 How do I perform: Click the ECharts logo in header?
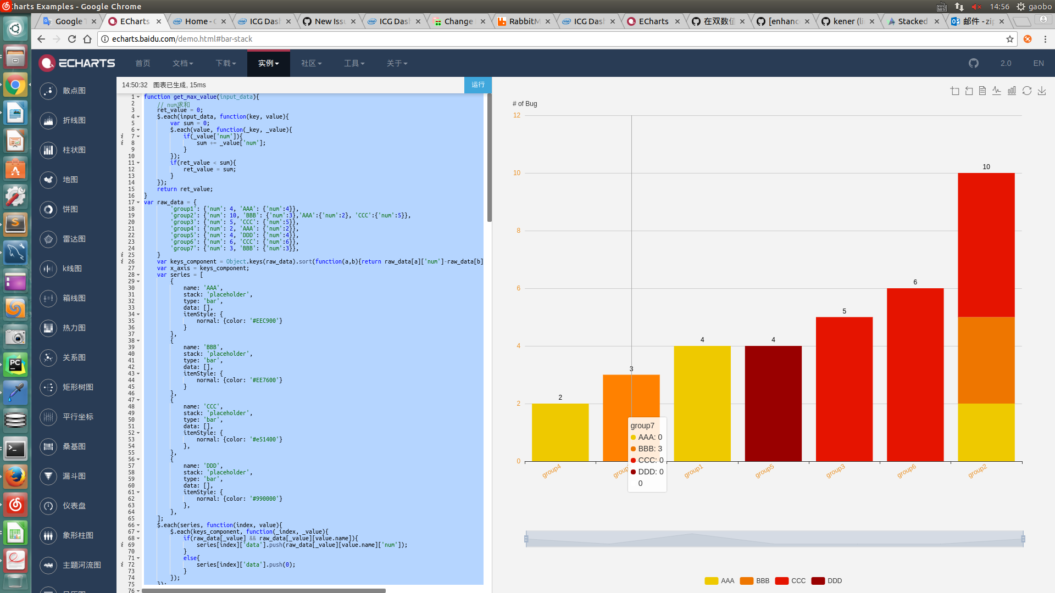[x=77, y=63]
